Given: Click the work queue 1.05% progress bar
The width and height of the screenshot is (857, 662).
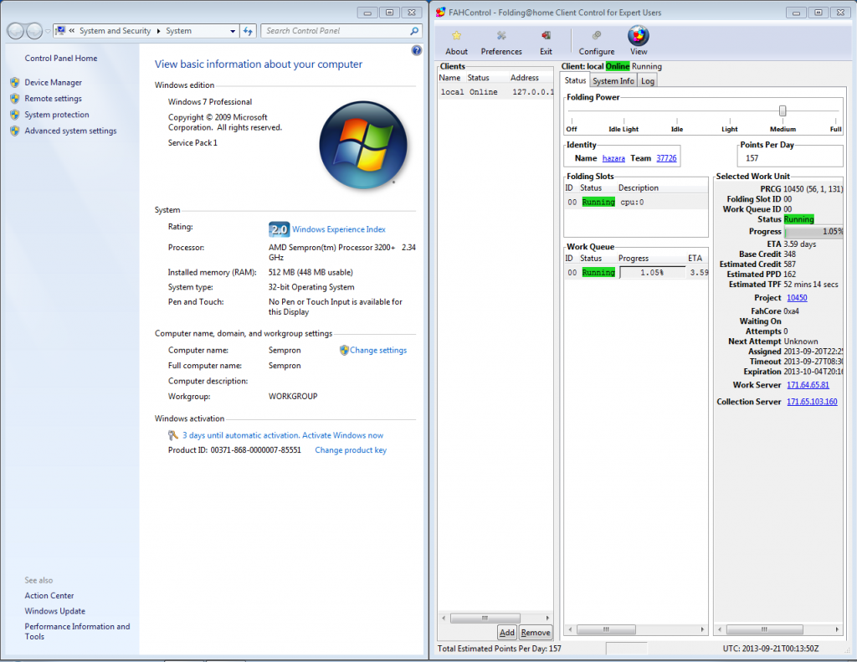Looking at the screenshot, I should coord(652,272).
